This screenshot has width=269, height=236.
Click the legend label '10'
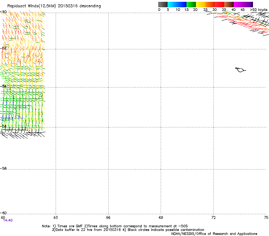click(178, 10)
